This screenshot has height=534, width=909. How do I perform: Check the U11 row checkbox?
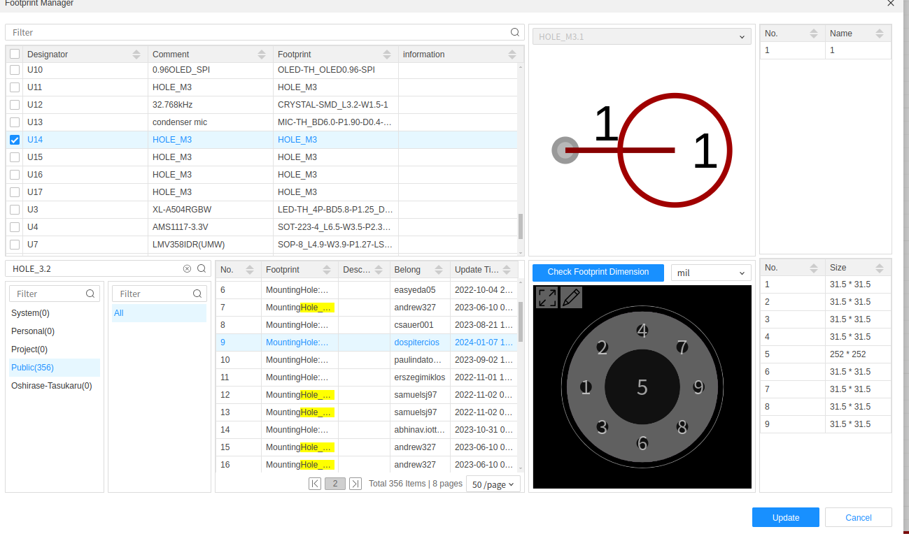[15, 87]
